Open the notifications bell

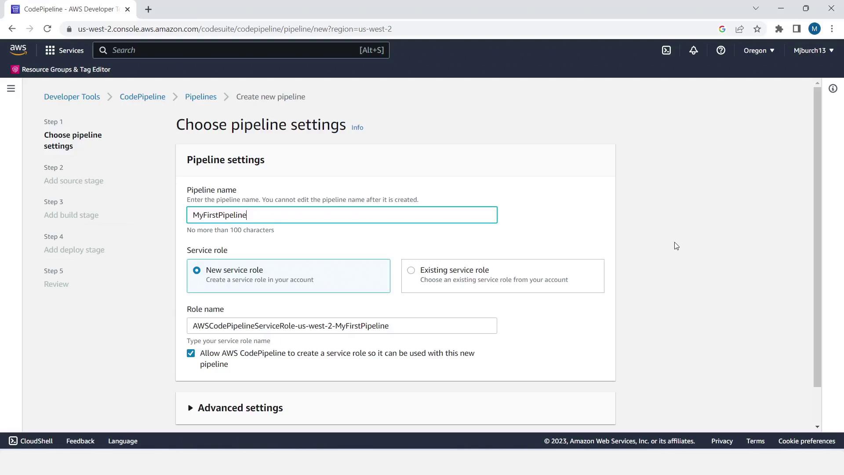[x=693, y=51]
